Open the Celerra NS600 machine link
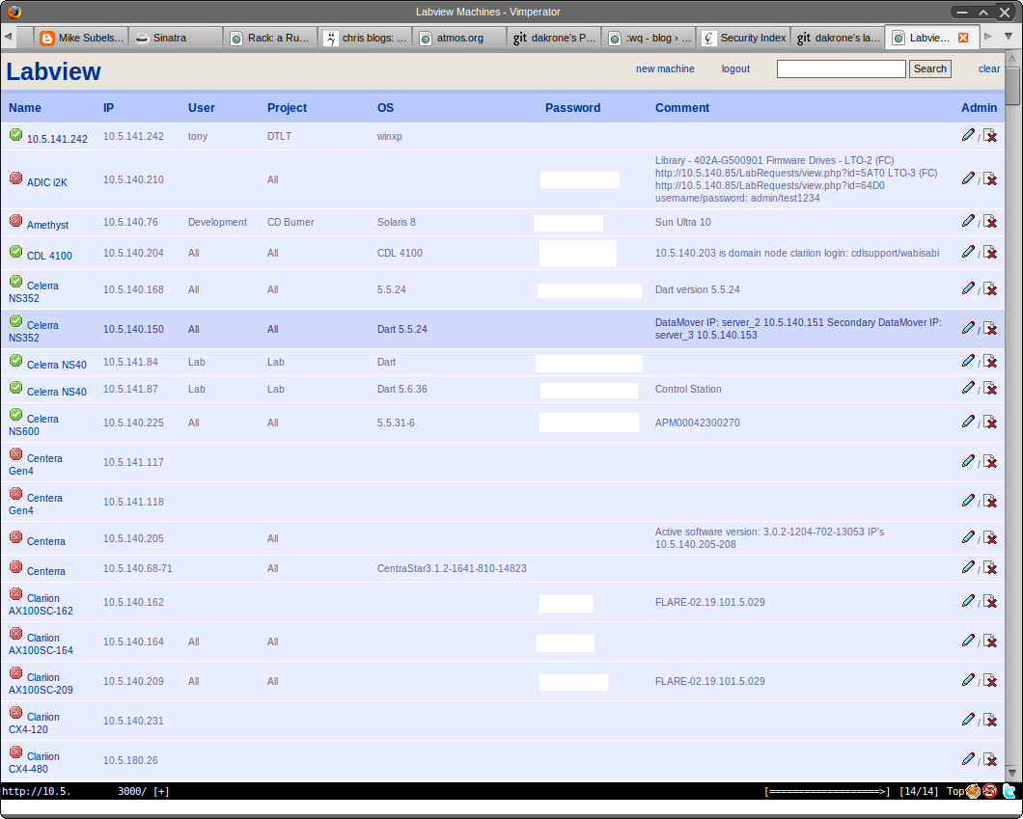Viewport: 1023px width, 819px height. (x=33, y=425)
